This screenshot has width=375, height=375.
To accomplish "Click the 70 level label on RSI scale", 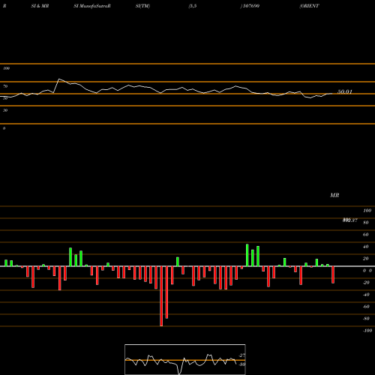I will point(5,86).
